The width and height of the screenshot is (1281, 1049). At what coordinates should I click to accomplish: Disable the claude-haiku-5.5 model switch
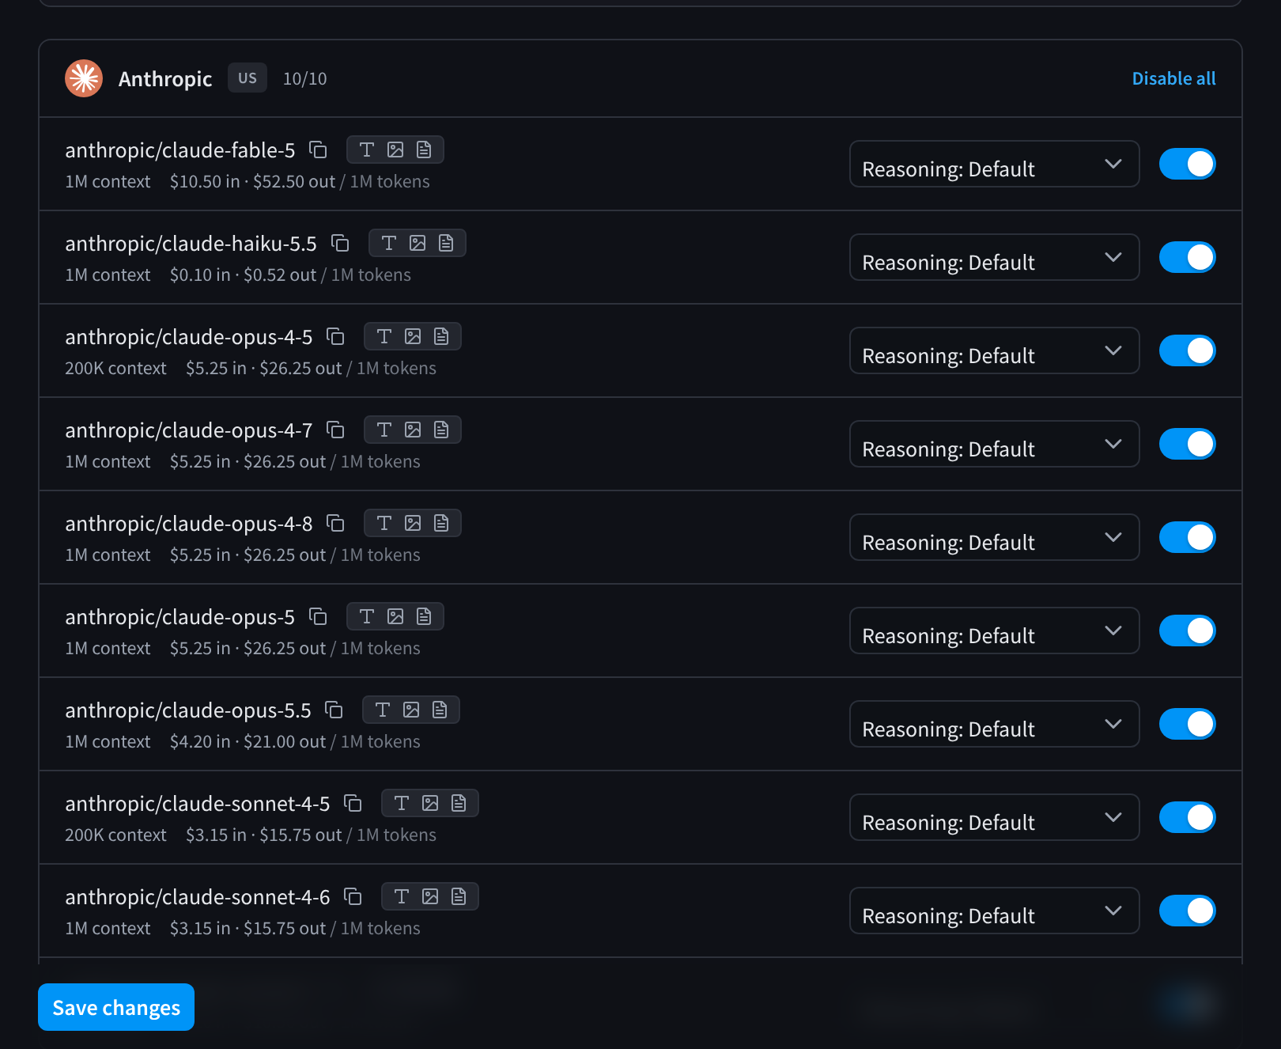[x=1188, y=257]
